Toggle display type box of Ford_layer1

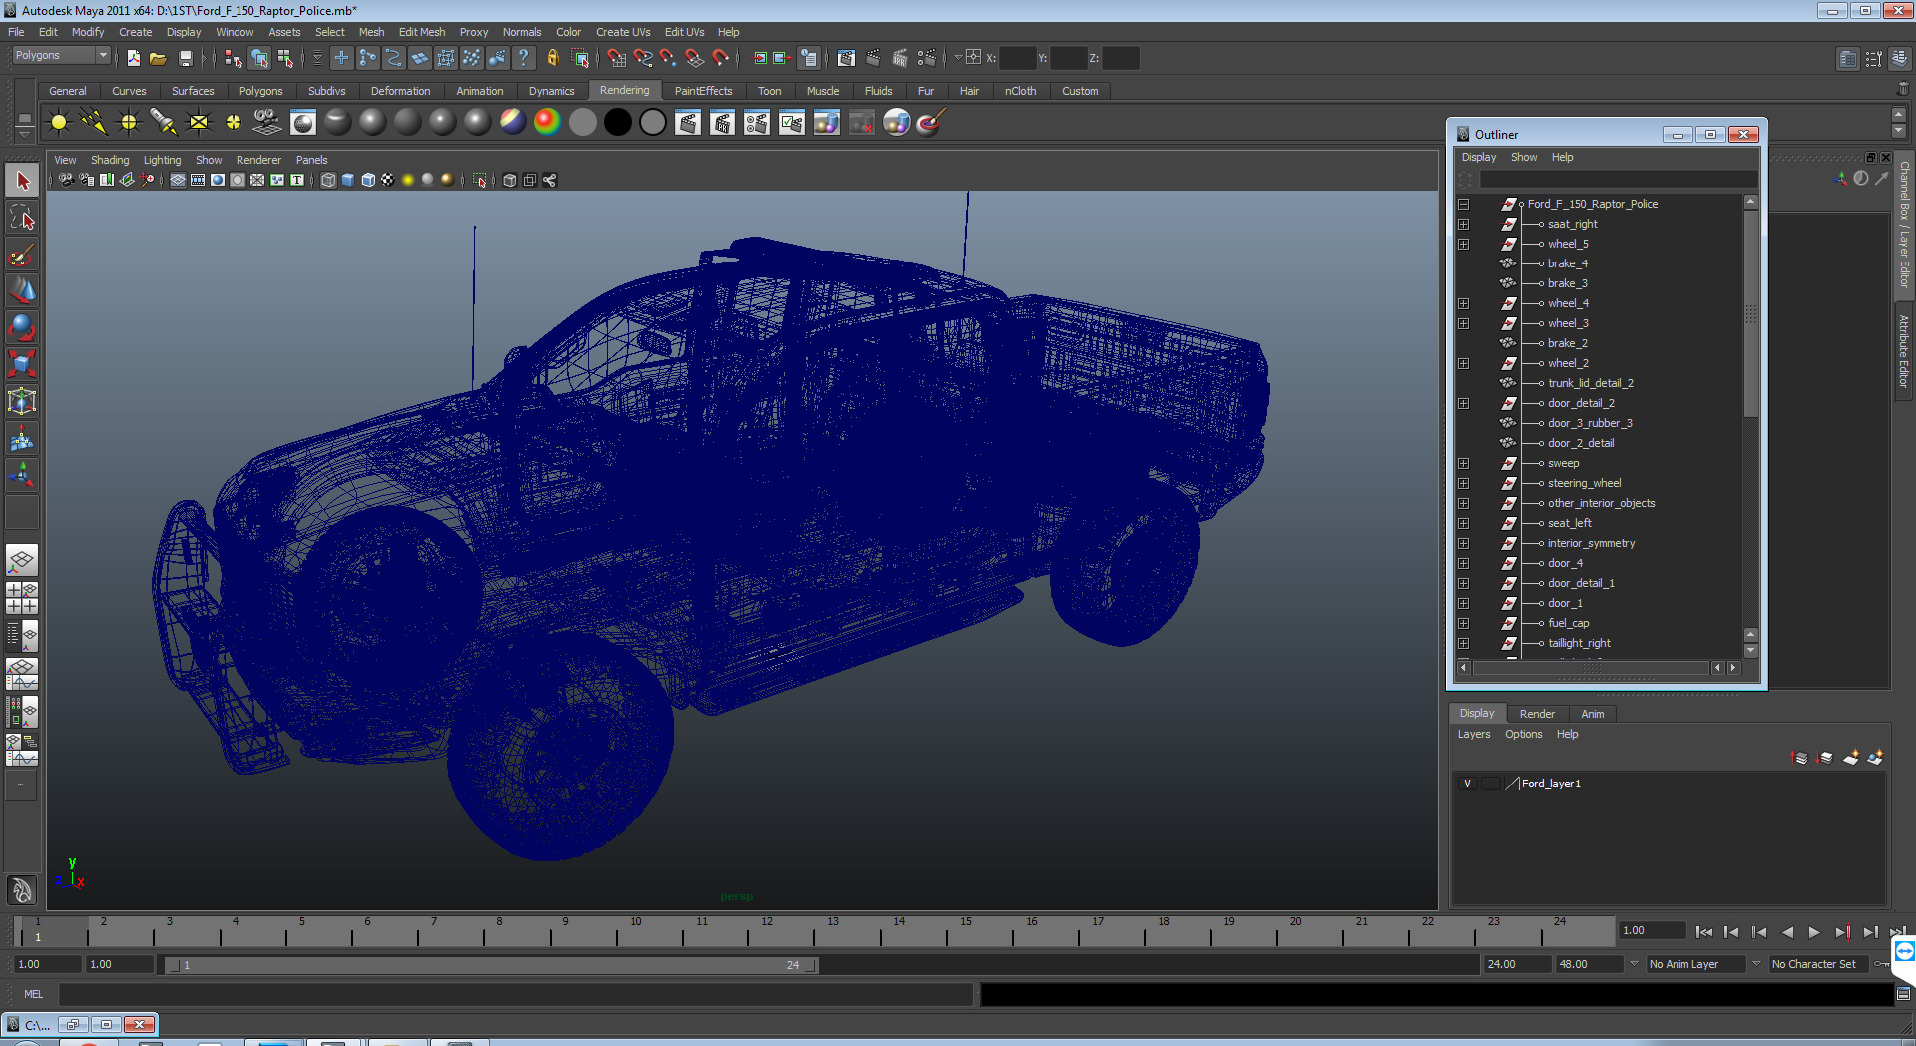(x=1491, y=784)
